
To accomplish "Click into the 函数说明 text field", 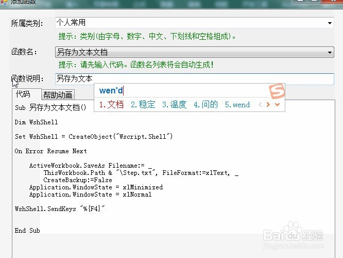I will coord(195,79).
